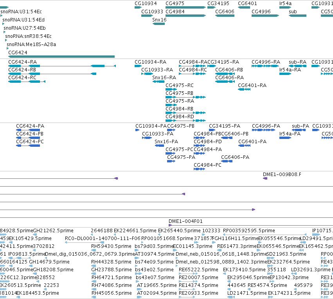Image resolution: width=333 pixels, height=299 pixels.
Task: Click the Snx16 gene label
Action: [159, 20]
